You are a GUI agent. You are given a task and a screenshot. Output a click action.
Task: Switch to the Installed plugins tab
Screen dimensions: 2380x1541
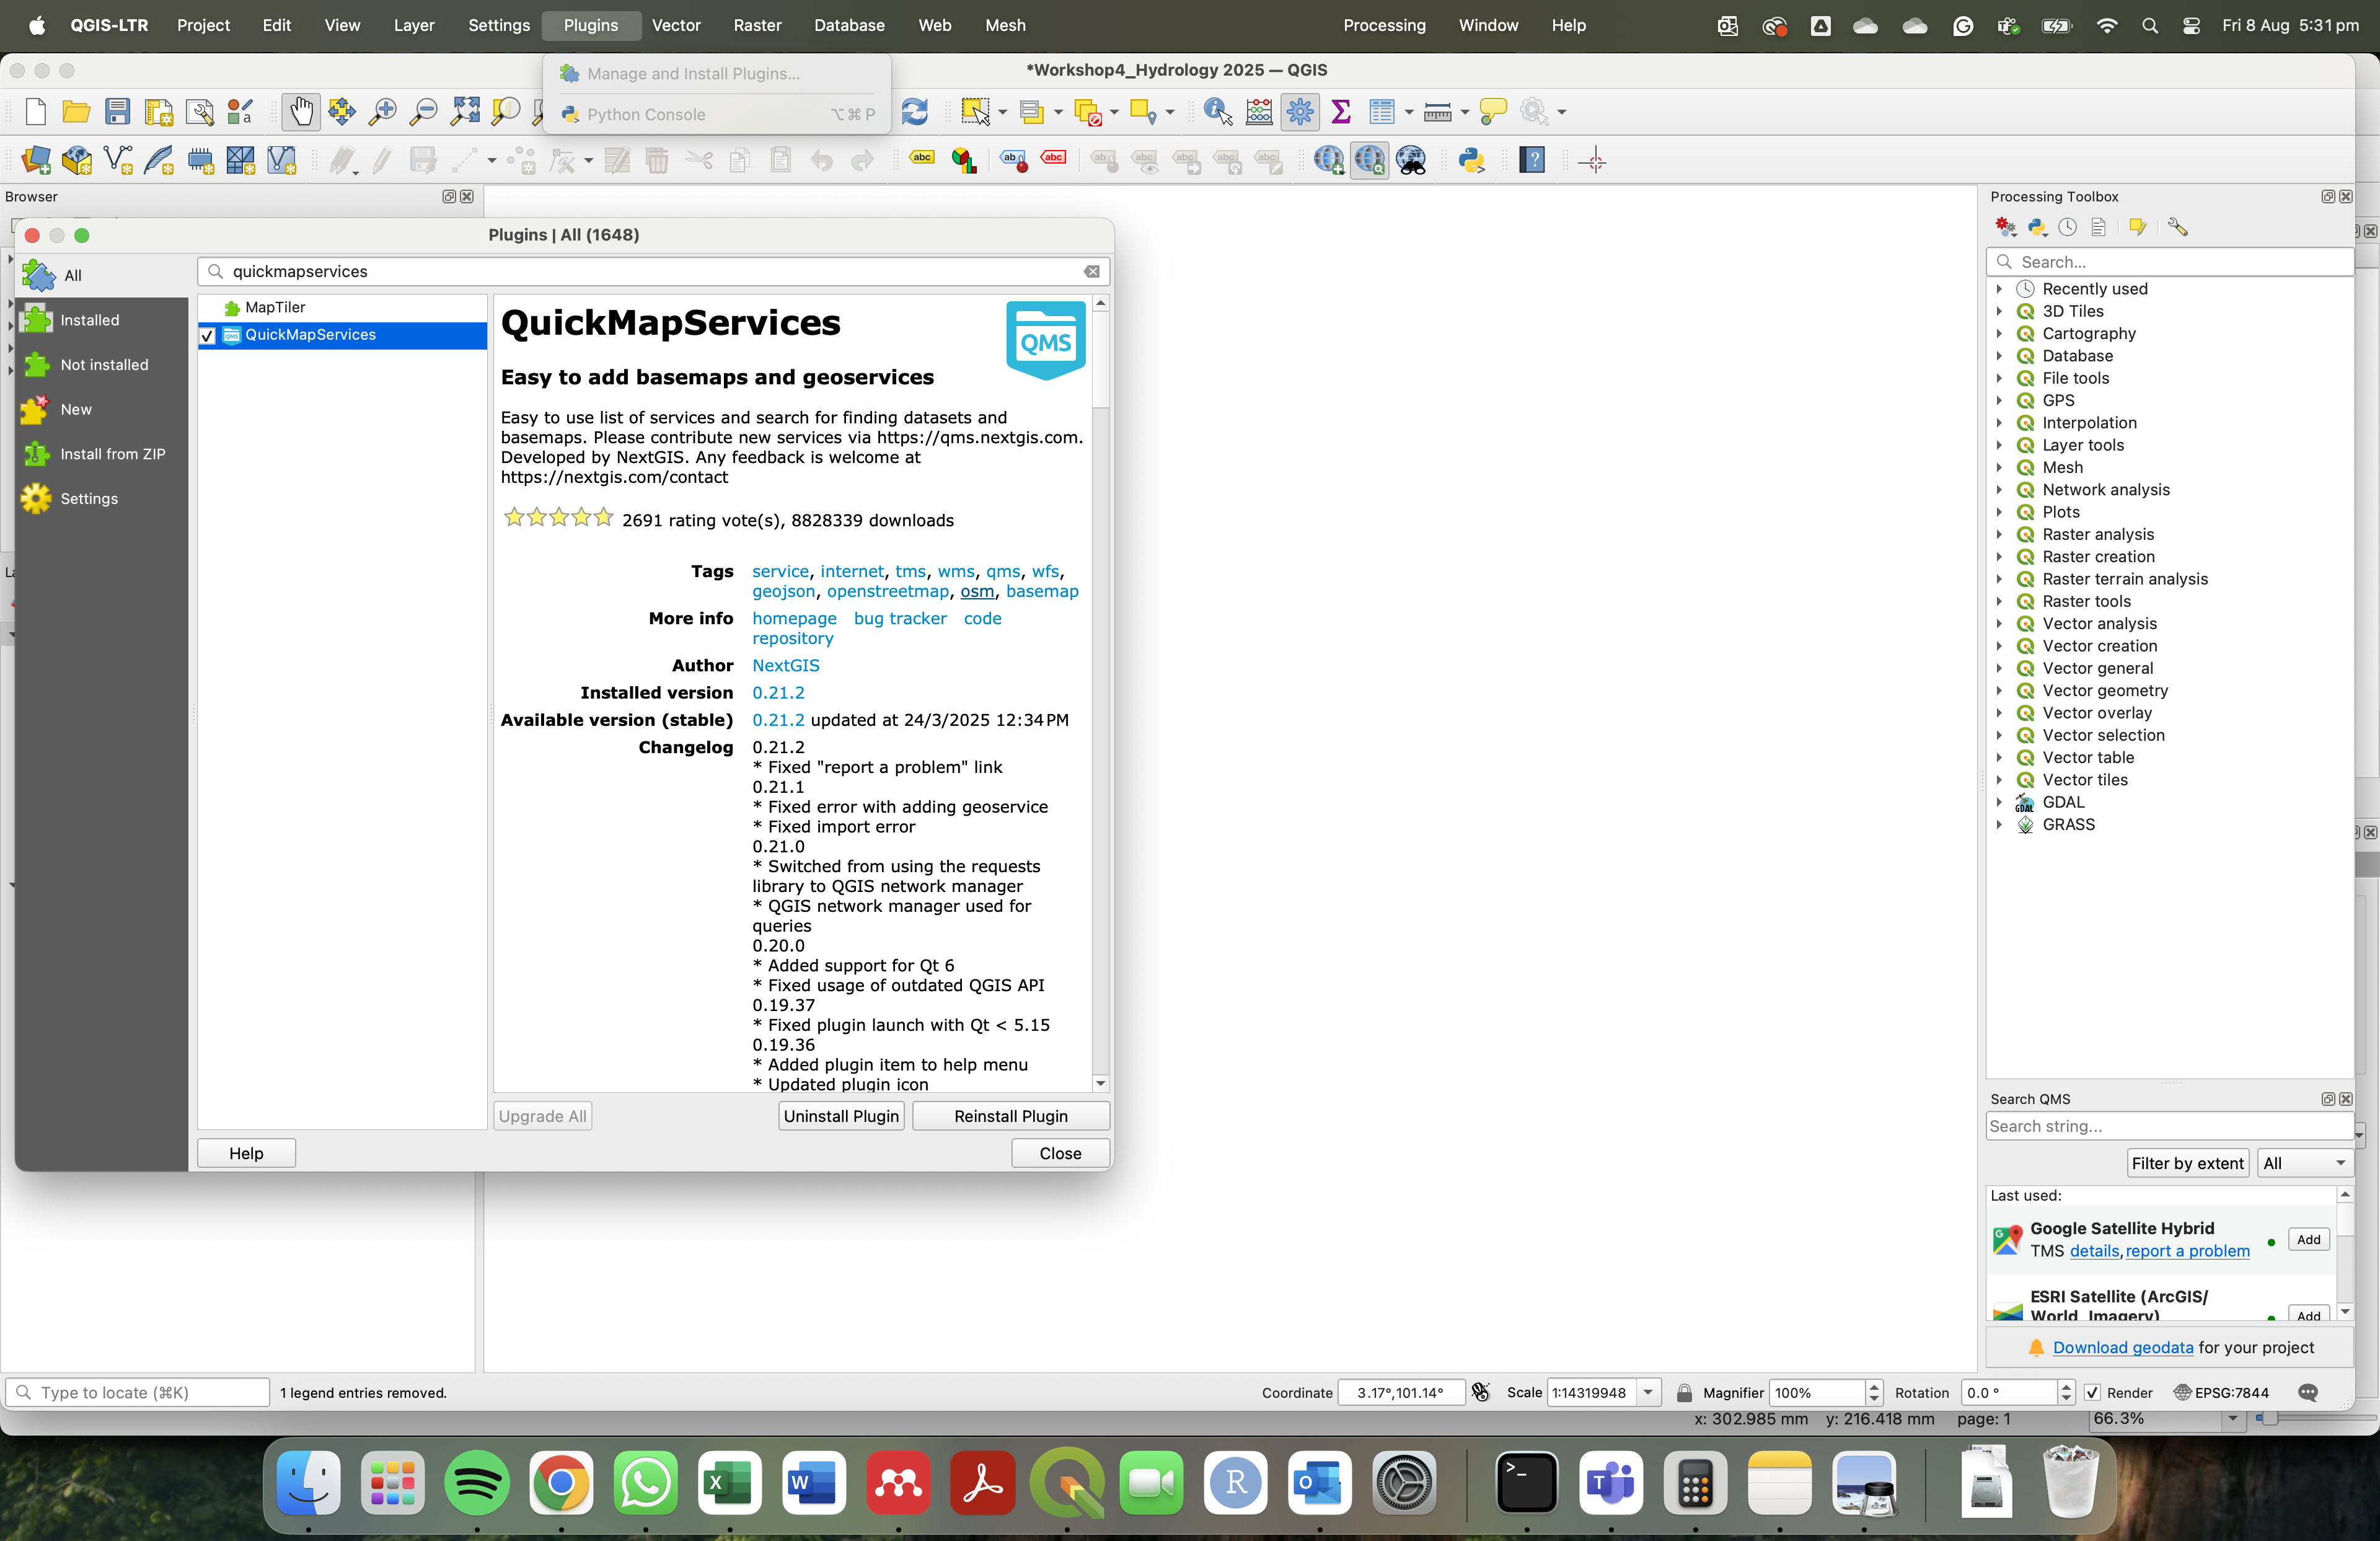coord(102,320)
